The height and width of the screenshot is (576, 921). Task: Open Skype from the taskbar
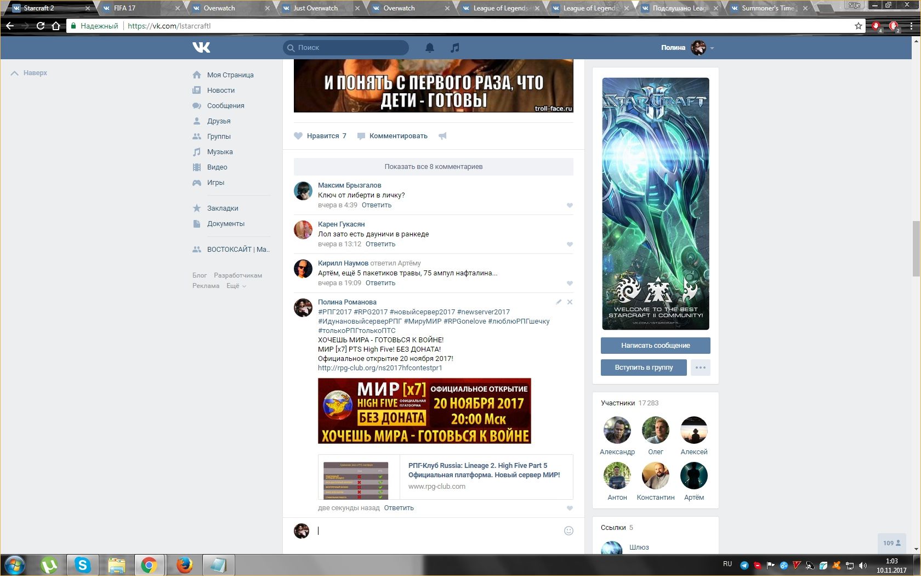point(83,565)
